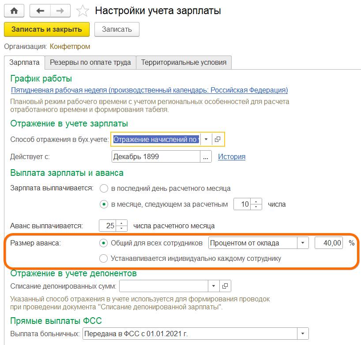Open the accounting reflection method form icon
This screenshot has width=361, height=345.
218,139
